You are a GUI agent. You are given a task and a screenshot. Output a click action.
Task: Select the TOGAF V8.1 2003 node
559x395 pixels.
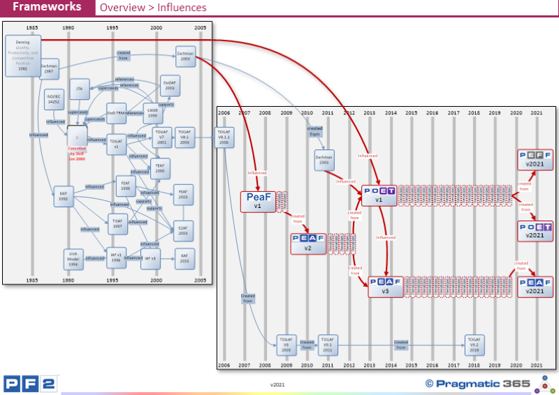pos(184,137)
